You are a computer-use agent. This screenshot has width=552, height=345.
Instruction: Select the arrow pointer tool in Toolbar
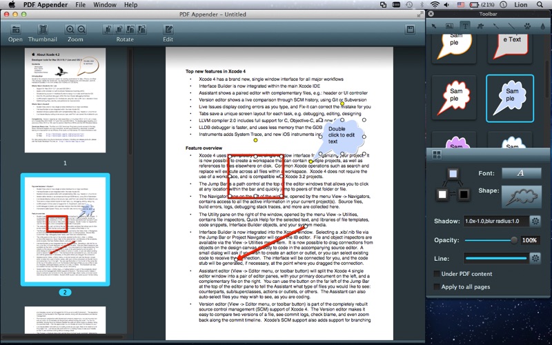(x=434, y=26)
